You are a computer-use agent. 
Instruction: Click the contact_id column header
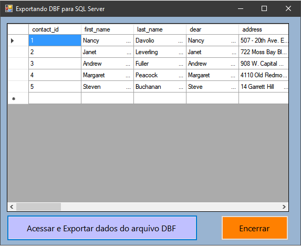(55, 29)
